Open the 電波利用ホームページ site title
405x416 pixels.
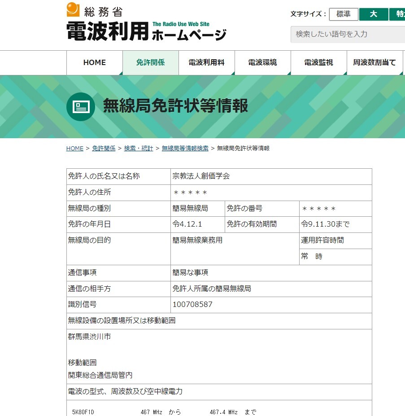click(x=146, y=31)
